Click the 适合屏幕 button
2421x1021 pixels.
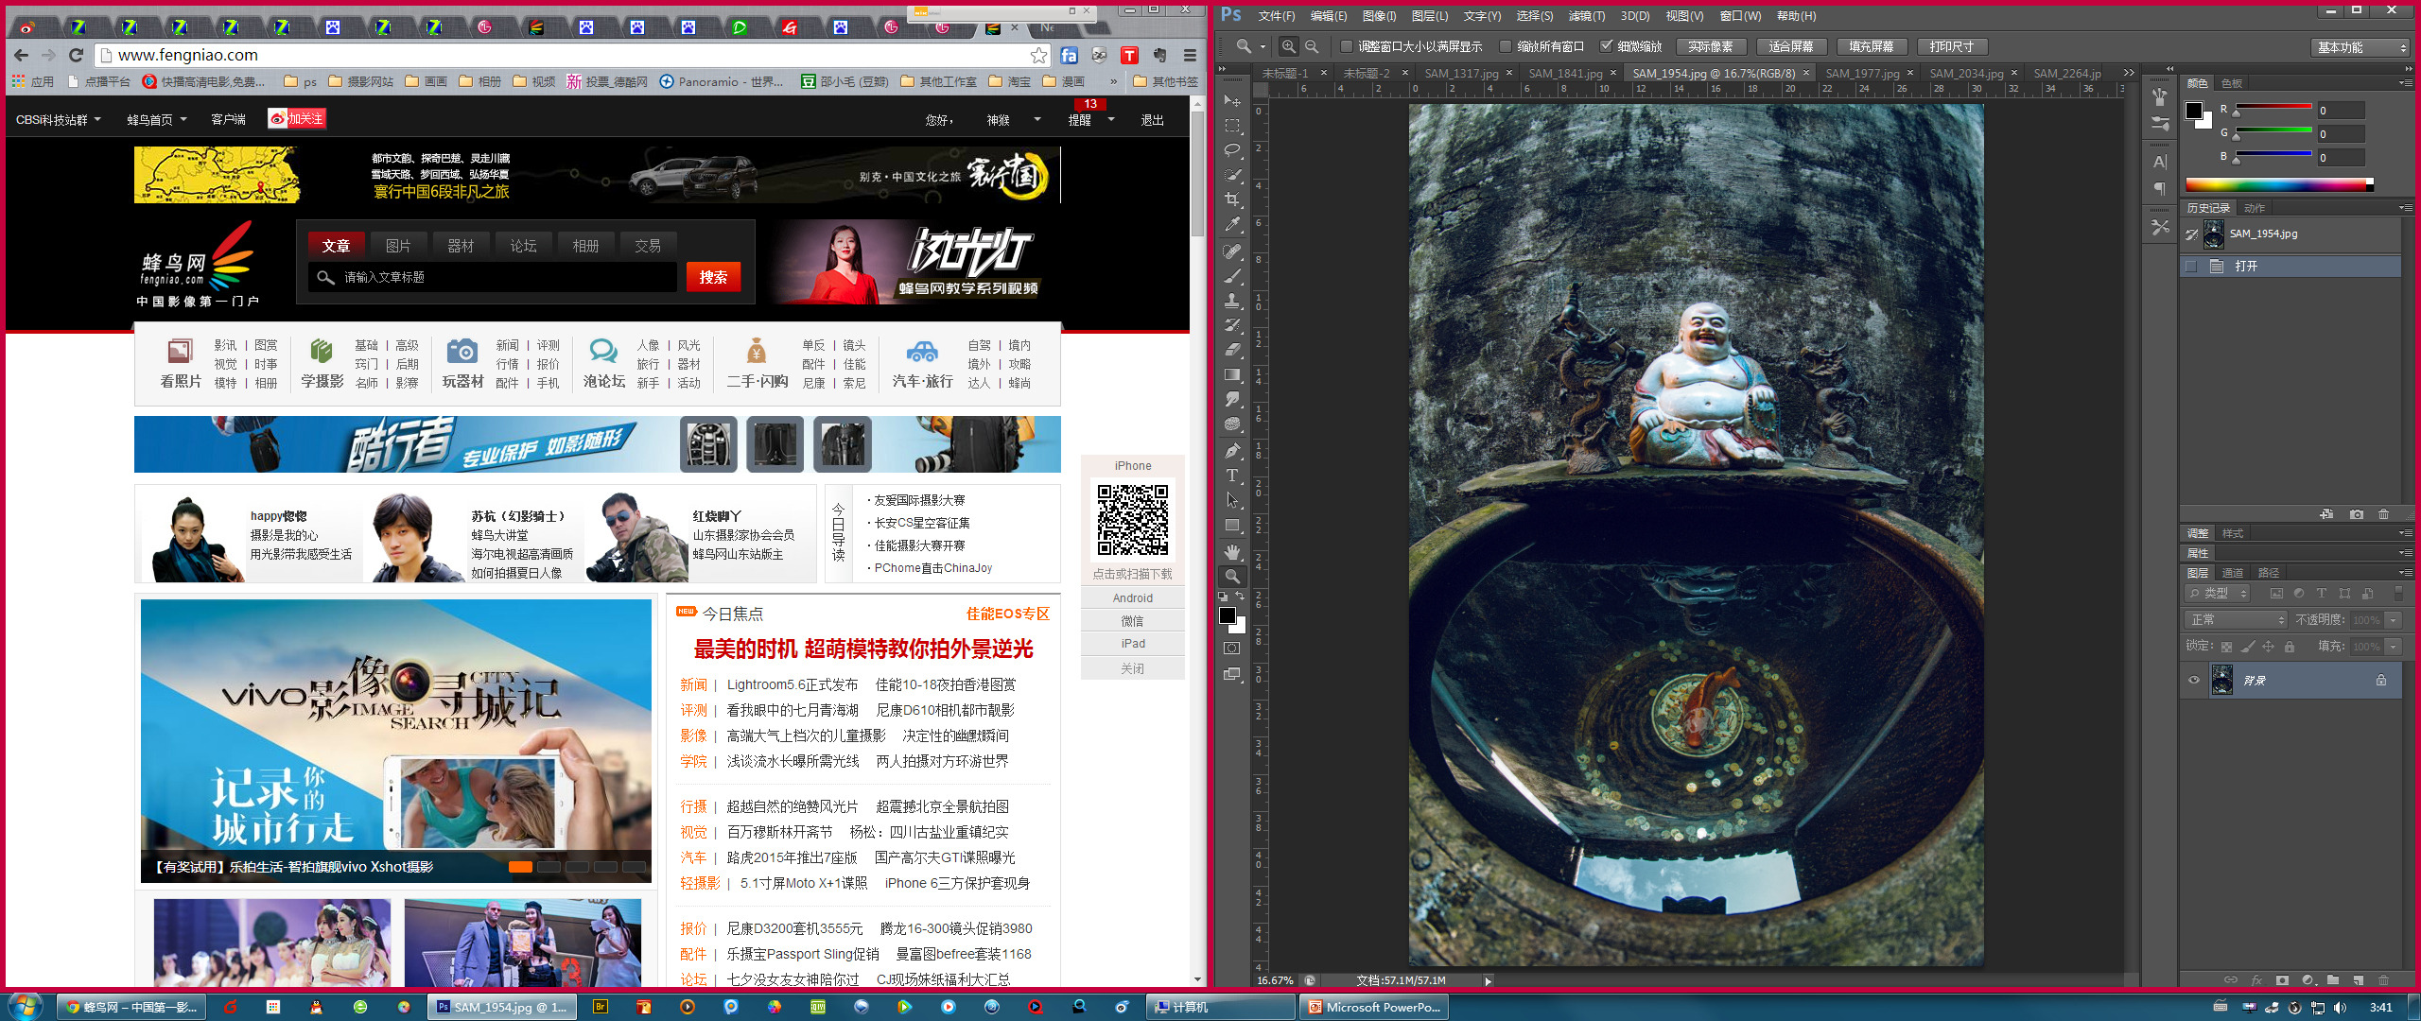[1791, 46]
